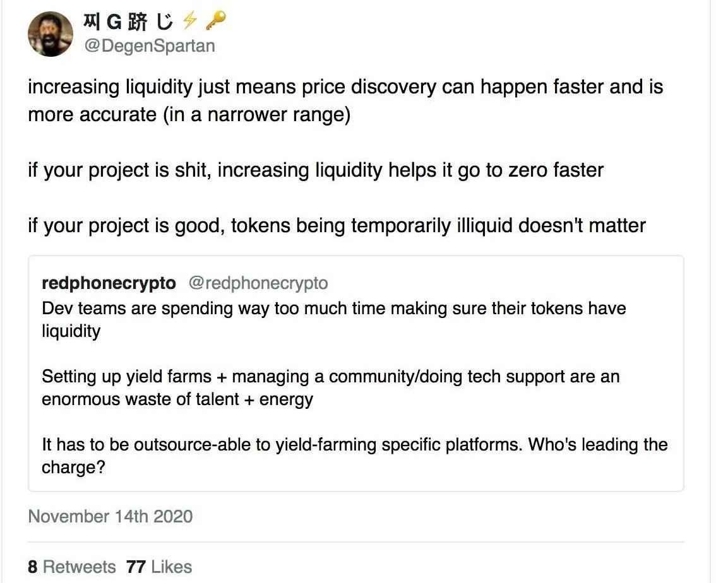The width and height of the screenshot is (716, 583).
Task: Click the key emoji beside the name
Action: click(215, 22)
